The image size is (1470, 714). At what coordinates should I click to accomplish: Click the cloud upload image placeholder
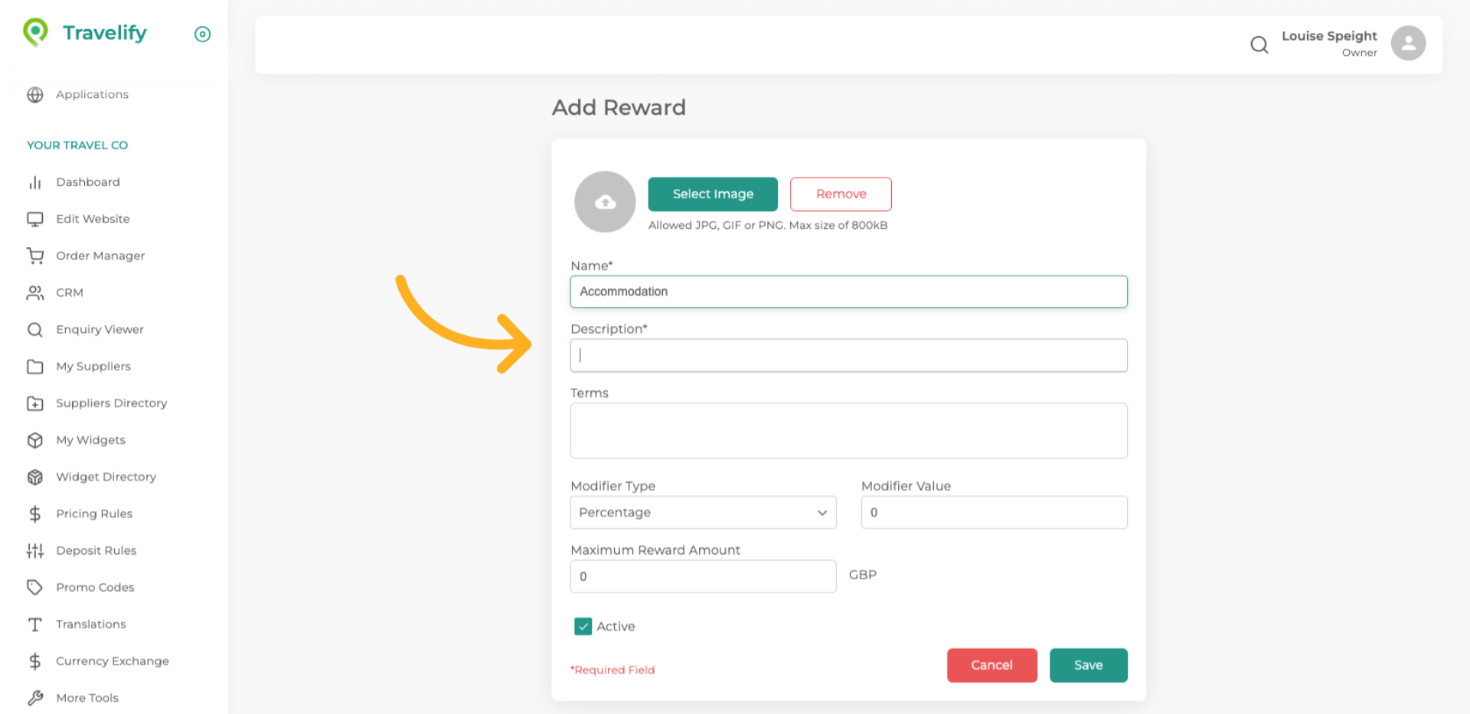(x=605, y=202)
